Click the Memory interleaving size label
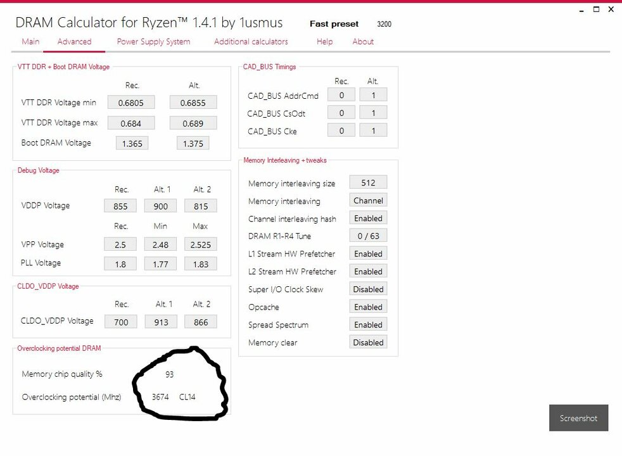 pos(291,184)
